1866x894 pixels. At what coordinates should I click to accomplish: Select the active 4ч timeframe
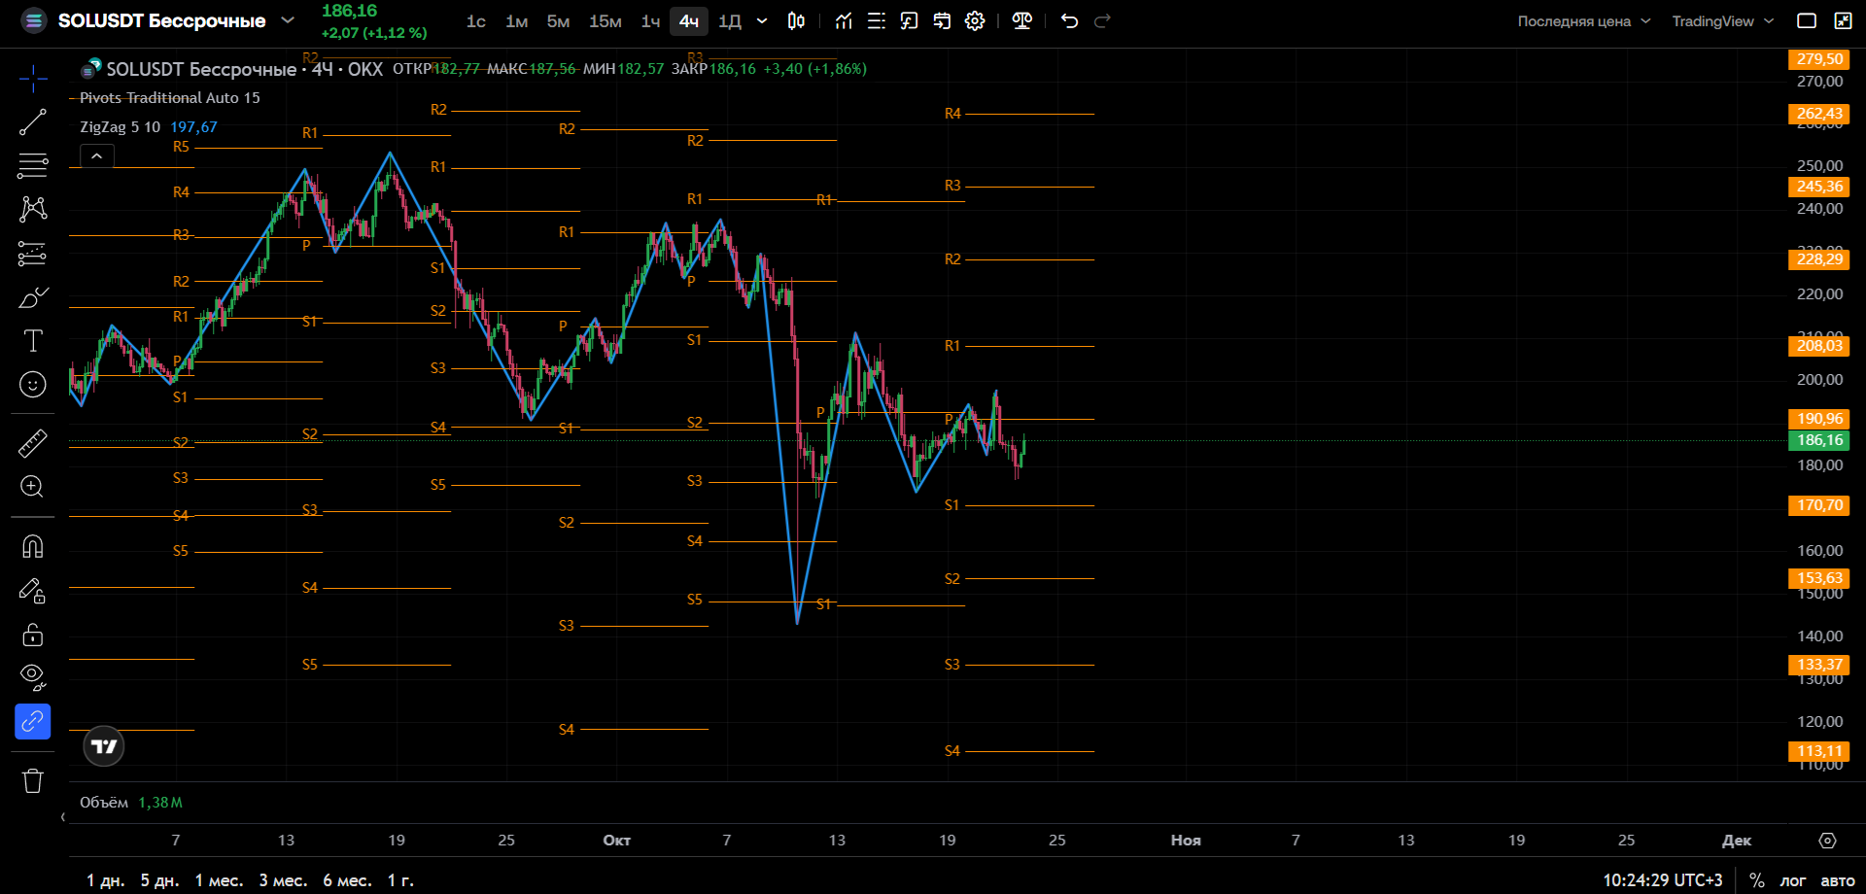(689, 21)
